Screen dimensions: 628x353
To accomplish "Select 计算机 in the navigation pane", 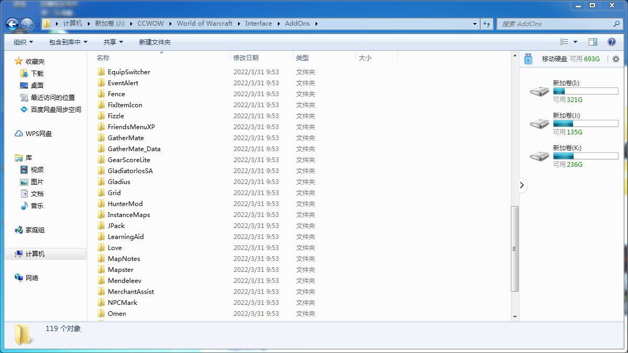I will click(35, 254).
